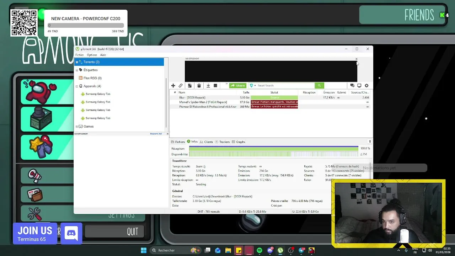Sort by the Nom column header
The image size is (455, 256).
click(182, 92)
